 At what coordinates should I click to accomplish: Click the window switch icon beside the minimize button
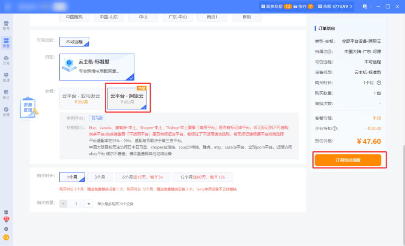coord(365,6)
